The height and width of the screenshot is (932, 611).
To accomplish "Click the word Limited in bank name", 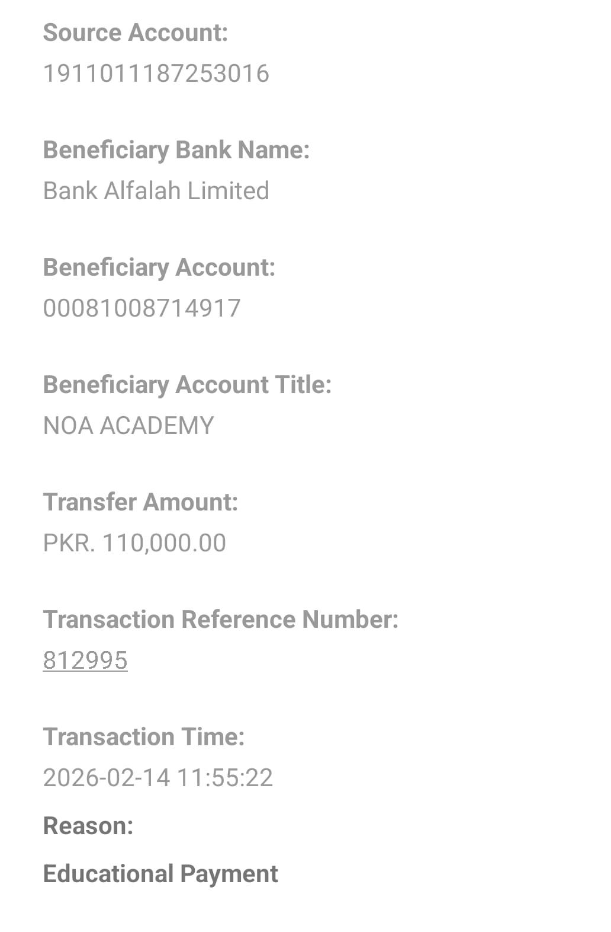I will tap(228, 191).
